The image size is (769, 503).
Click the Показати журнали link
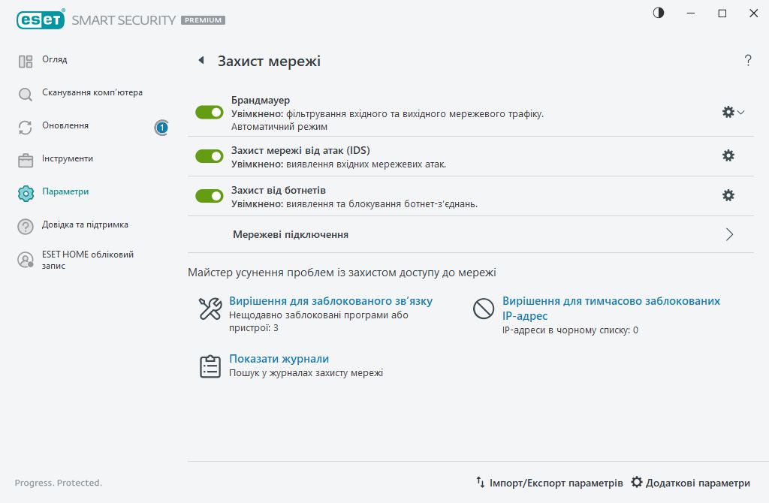tap(279, 359)
